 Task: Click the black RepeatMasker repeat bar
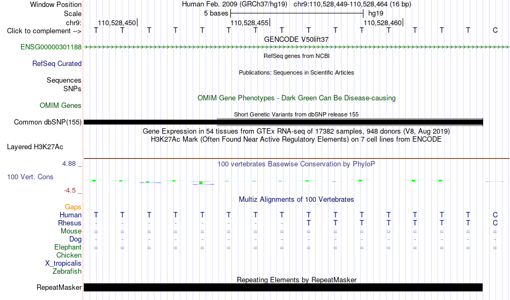283,287
